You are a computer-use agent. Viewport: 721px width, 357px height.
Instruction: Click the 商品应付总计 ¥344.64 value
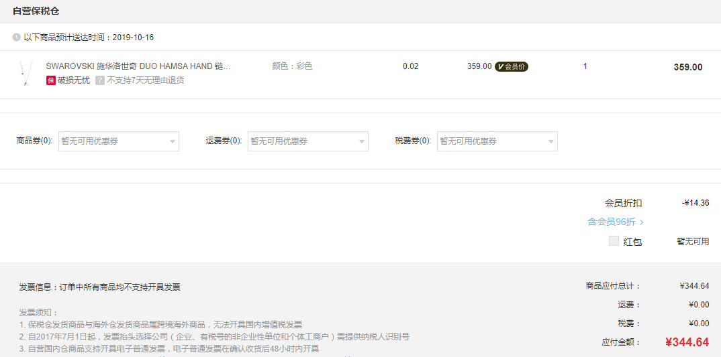click(x=694, y=286)
